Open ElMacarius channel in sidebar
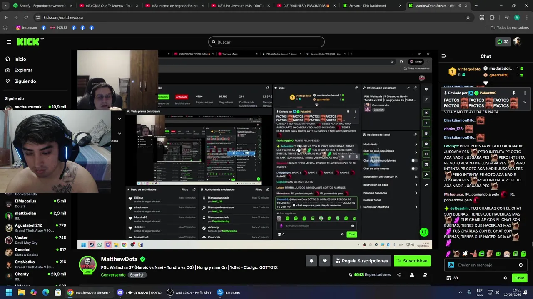 (35, 203)
